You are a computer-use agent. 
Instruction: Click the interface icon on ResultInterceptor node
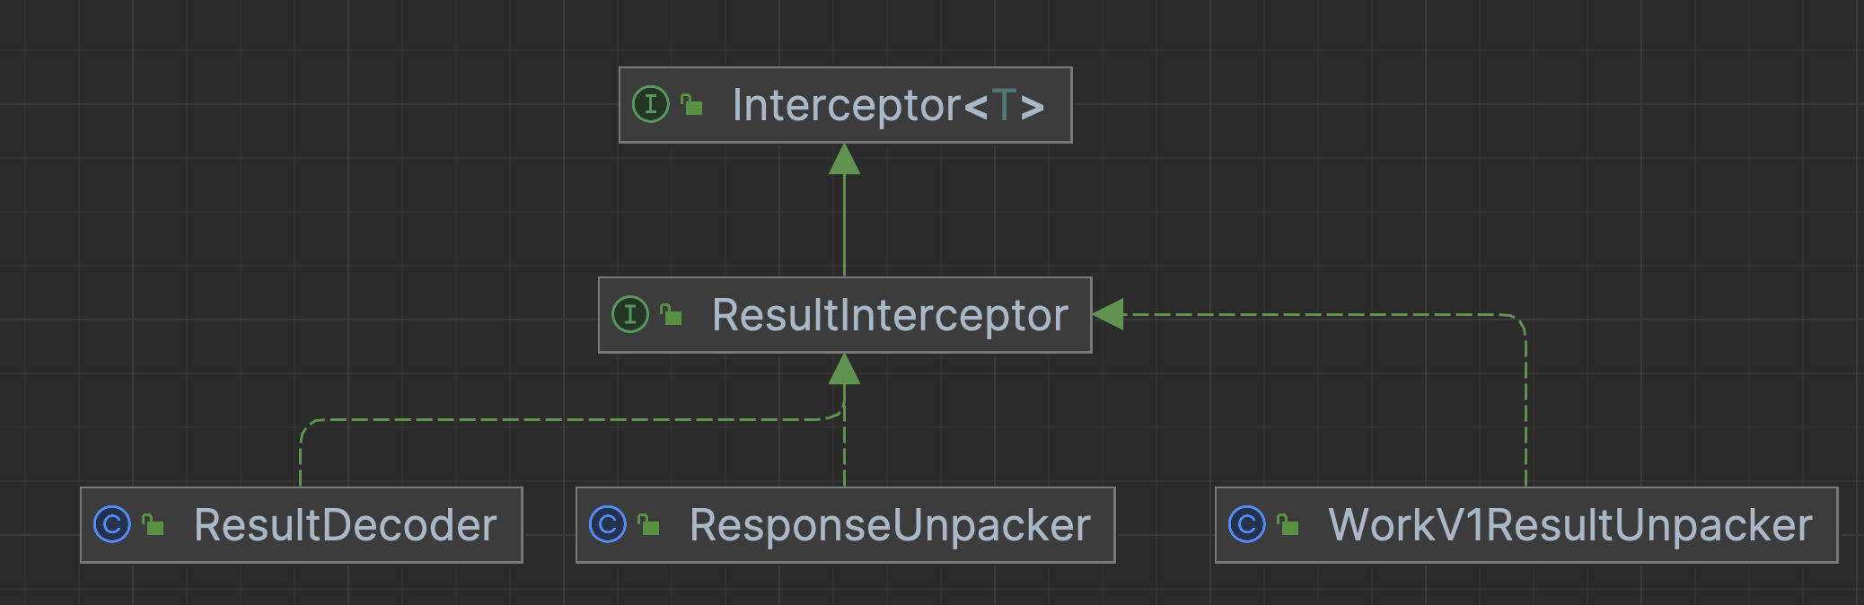[629, 314]
